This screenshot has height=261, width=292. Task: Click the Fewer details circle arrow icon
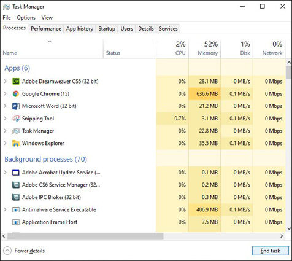[x=7, y=251]
